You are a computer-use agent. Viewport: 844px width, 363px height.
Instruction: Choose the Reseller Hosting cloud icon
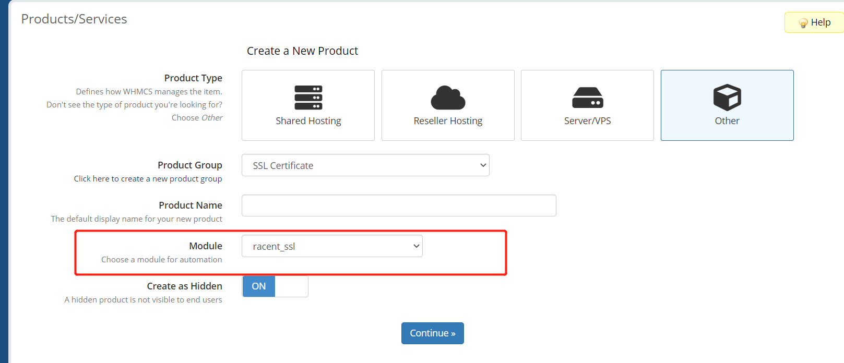click(448, 98)
